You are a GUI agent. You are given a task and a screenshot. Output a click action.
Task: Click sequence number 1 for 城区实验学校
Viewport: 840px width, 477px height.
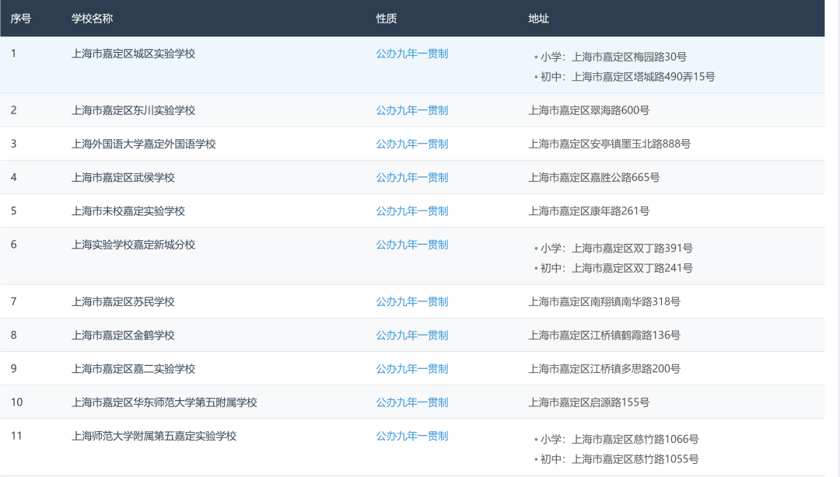pyautogui.click(x=13, y=54)
